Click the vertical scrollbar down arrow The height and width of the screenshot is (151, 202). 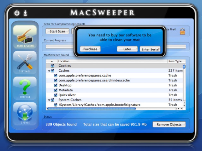tap(184, 106)
